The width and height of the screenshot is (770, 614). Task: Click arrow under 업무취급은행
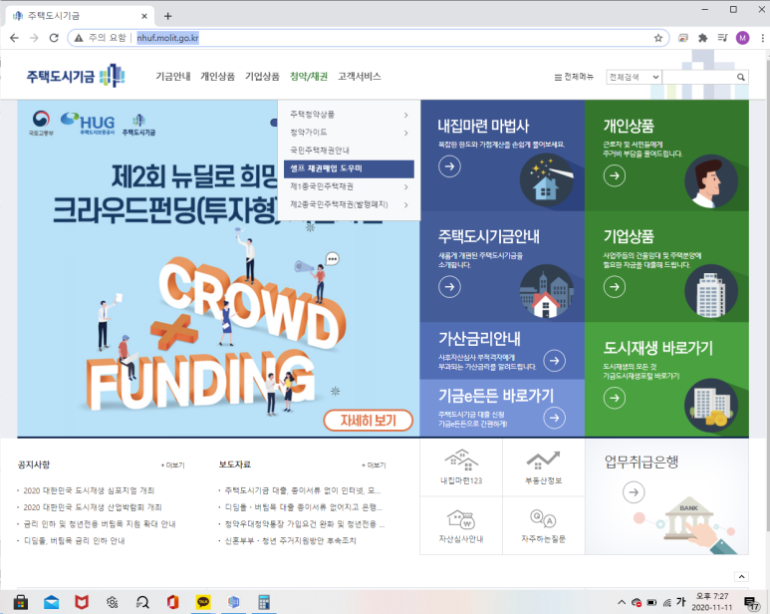[634, 492]
